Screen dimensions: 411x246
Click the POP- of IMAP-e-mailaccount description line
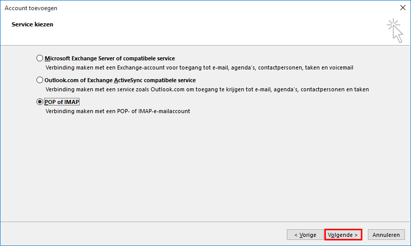118,111
